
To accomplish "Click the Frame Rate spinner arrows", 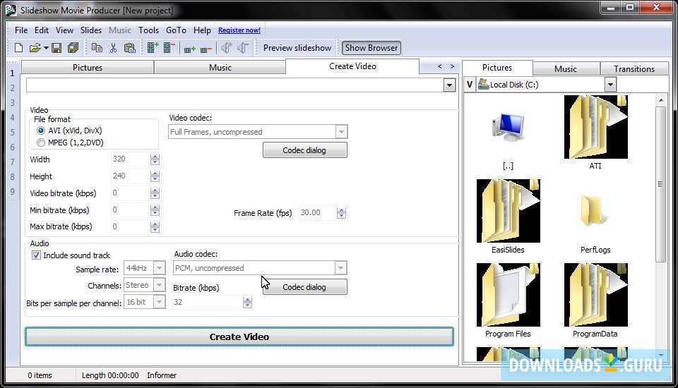I will (x=341, y=212).
